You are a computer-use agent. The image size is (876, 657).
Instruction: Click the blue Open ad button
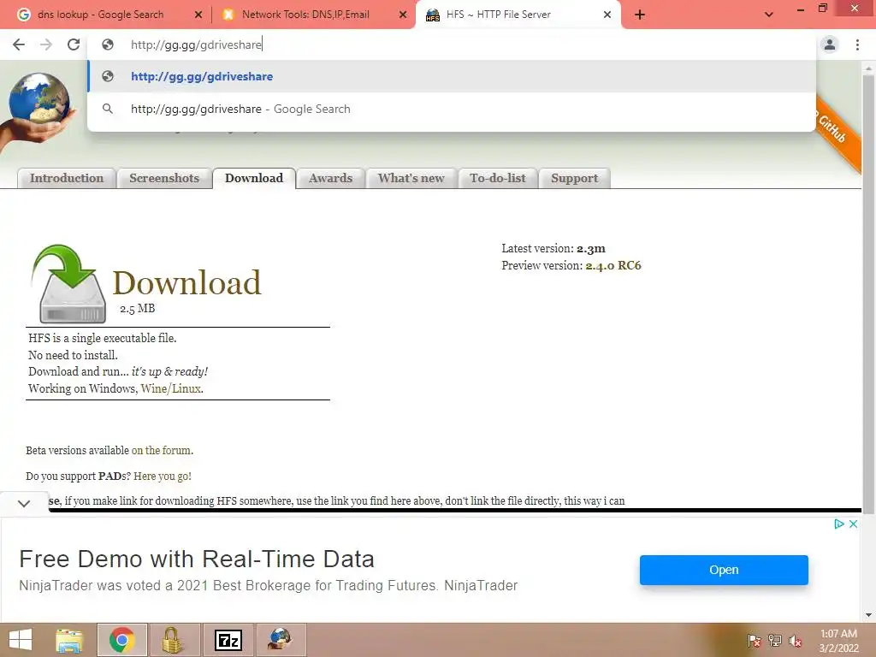click(x=724, y=570)
